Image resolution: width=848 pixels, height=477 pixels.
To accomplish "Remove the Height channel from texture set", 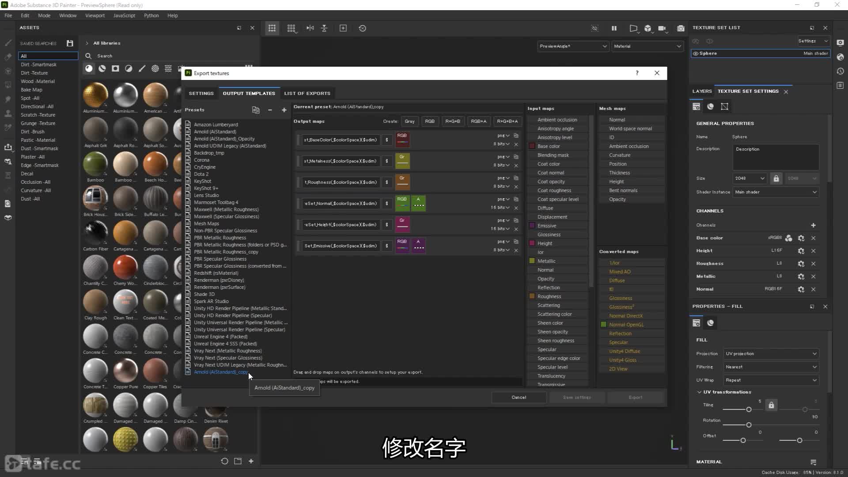I will pyautogui.click(x=813, y=251).
